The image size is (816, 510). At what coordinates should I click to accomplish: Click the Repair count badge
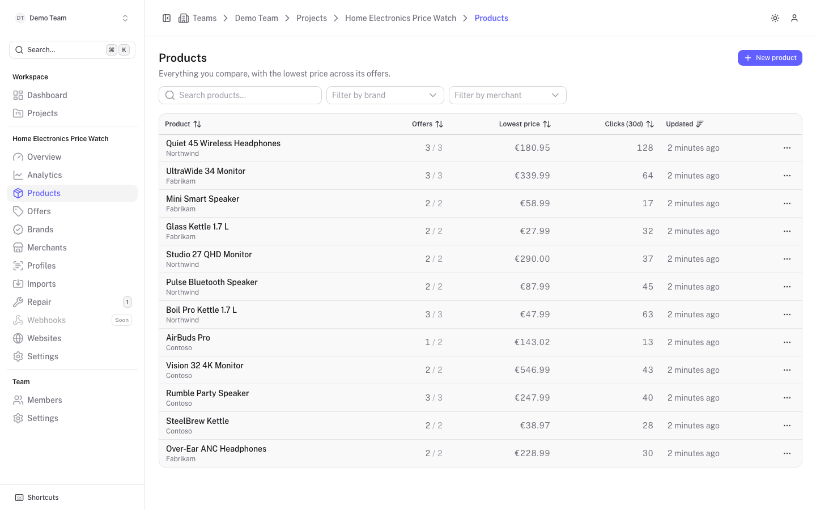tap(127, 302)
